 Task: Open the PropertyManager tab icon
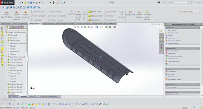click(x=11, y=27)
